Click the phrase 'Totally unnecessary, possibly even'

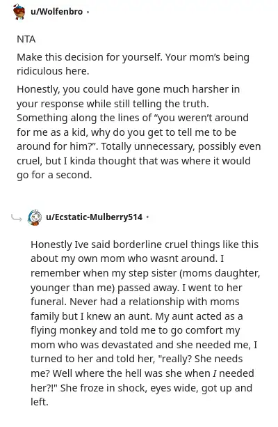pyautogui.click(x=181, y=146)
